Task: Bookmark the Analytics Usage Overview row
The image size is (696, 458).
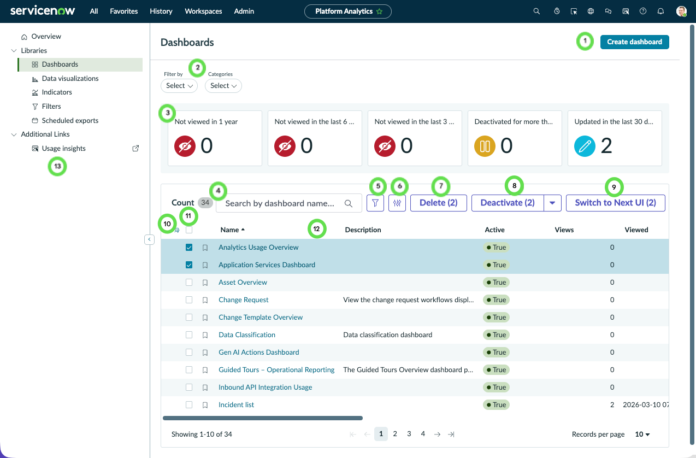Action: pos(205,248)
